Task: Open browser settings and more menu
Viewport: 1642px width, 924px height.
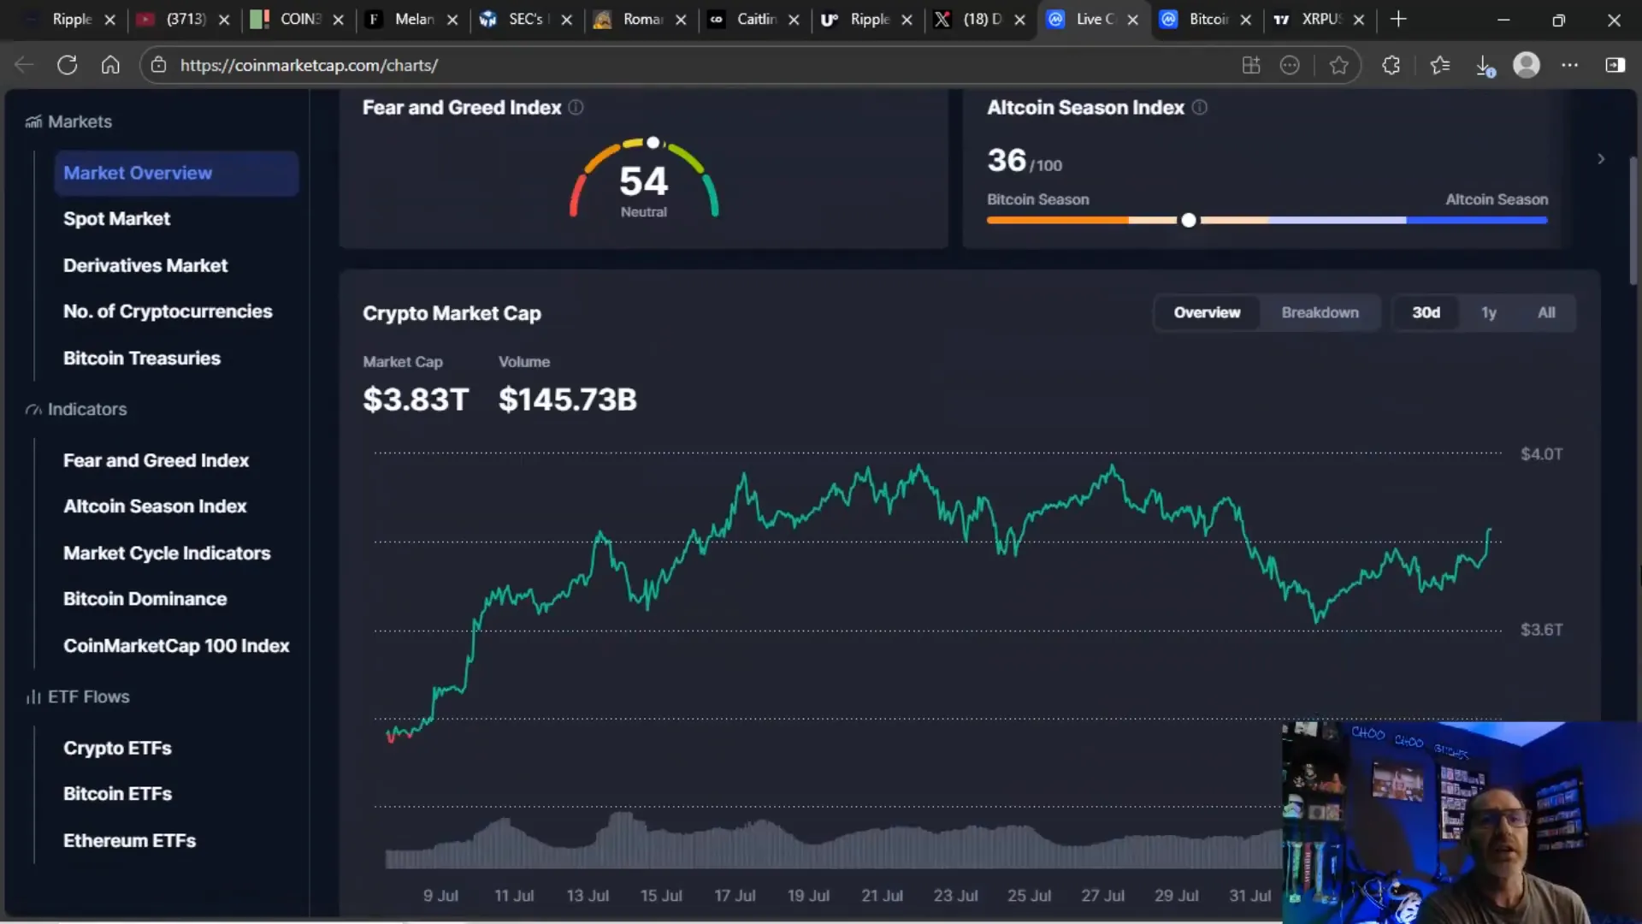Action: click(1570, 65)
